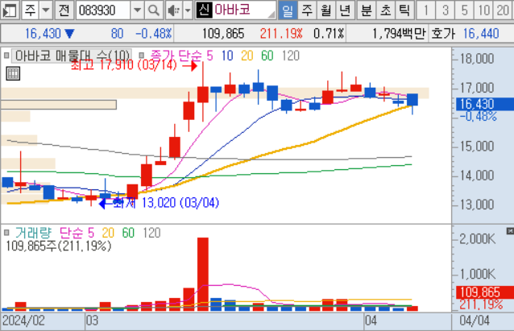Open the dropdown arrow next to 주
The width and height of the screenshot is (514, 331).
click(46, 10)
